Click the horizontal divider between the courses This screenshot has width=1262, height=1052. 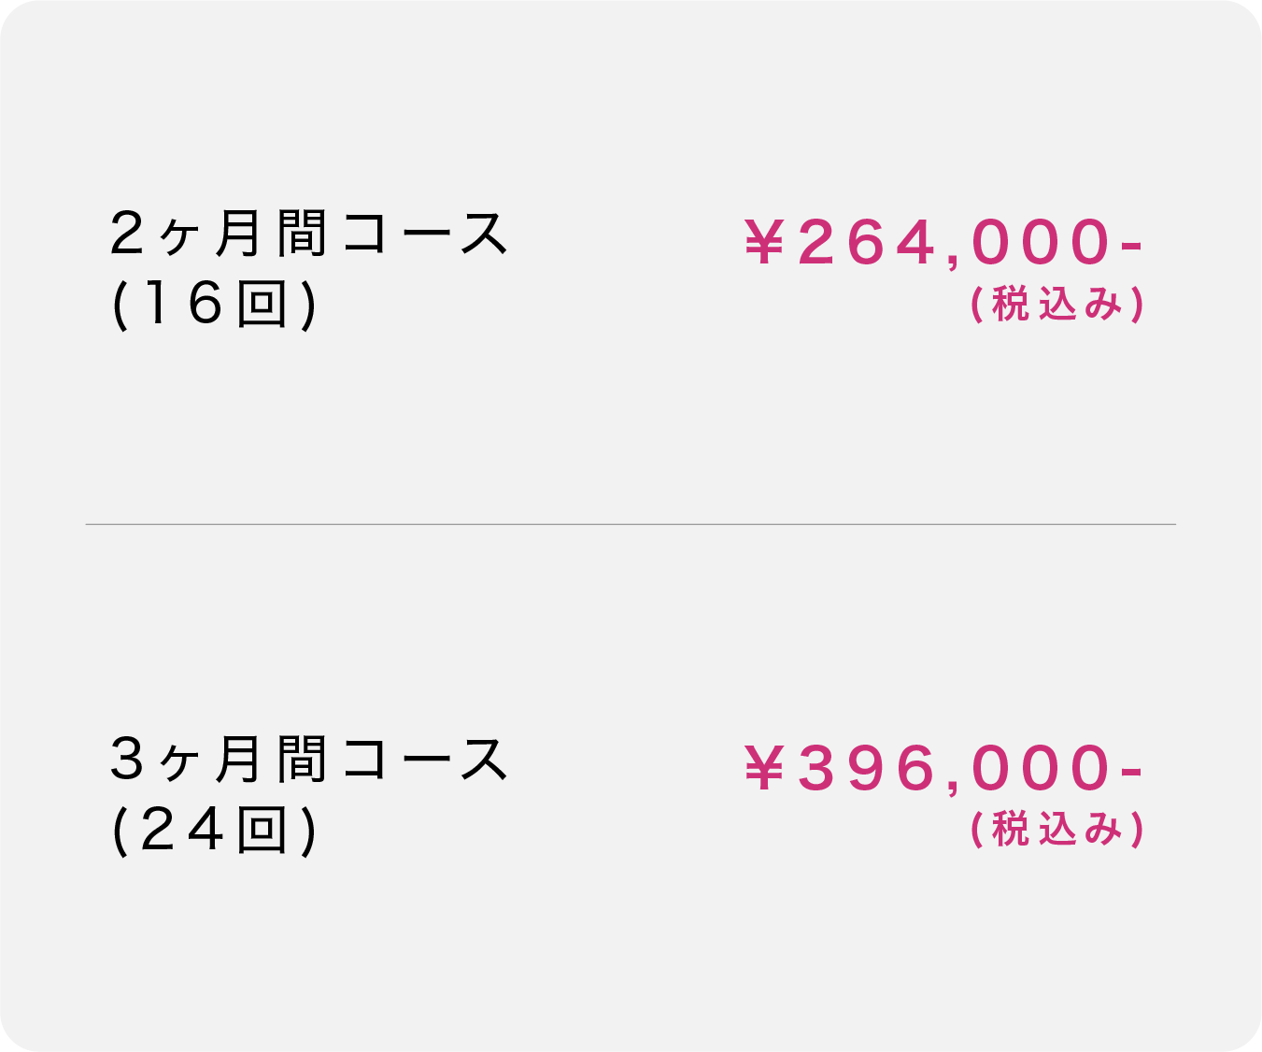(x=631, y=524)
